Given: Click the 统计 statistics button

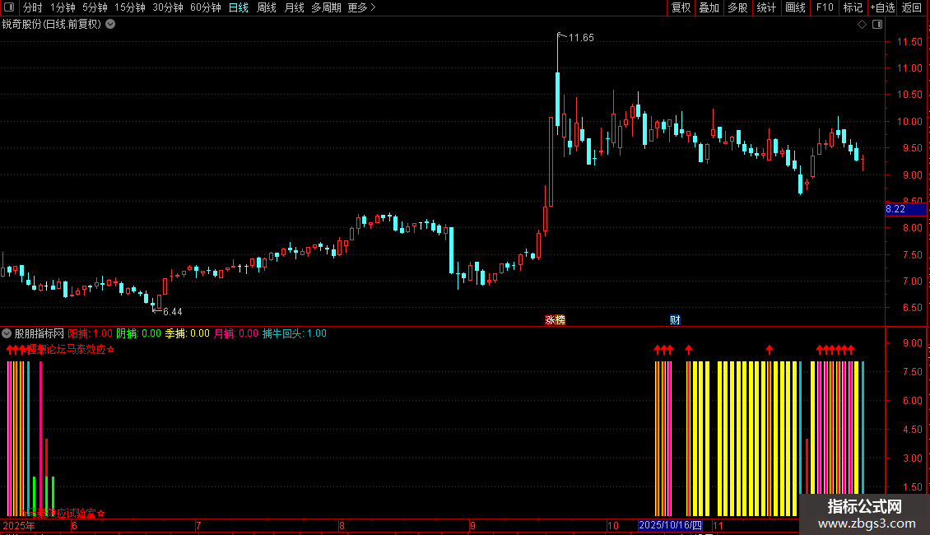Looking at the screenshot, I should tap(766, 7).
